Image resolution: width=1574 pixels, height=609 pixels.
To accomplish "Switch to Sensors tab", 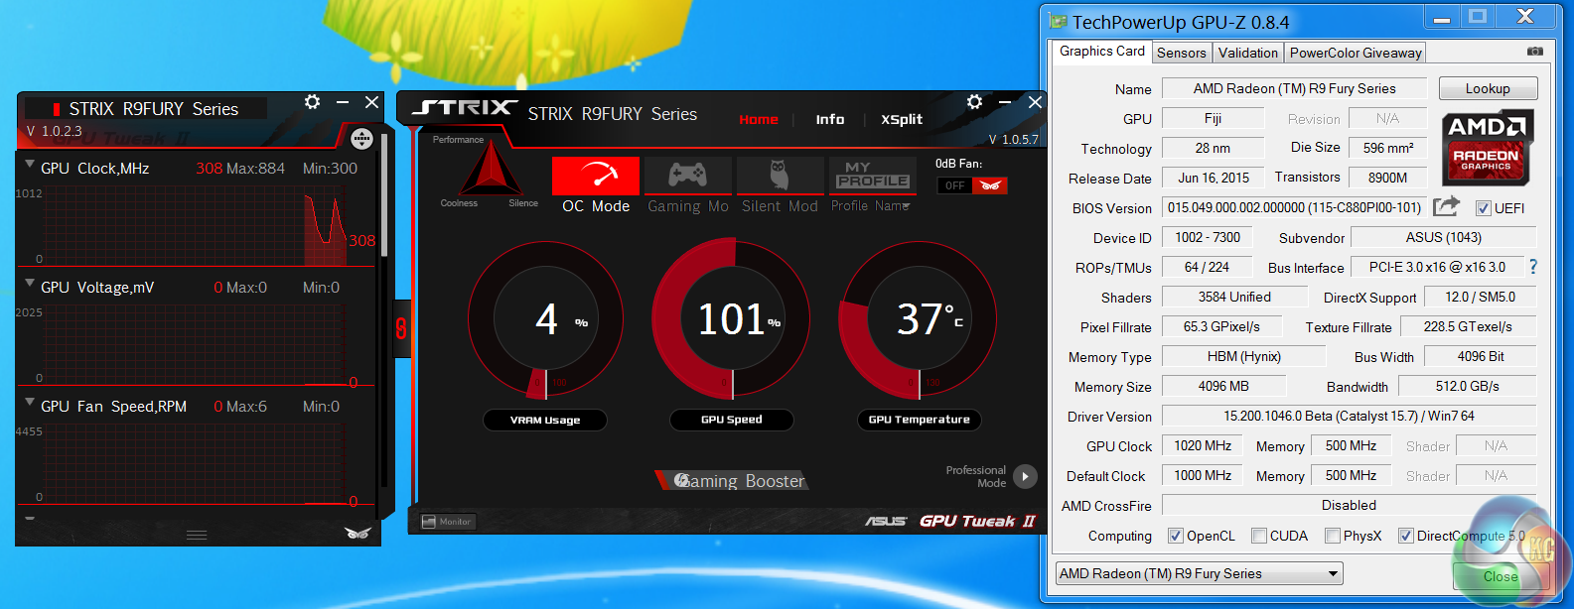I will click(1182, 53).
